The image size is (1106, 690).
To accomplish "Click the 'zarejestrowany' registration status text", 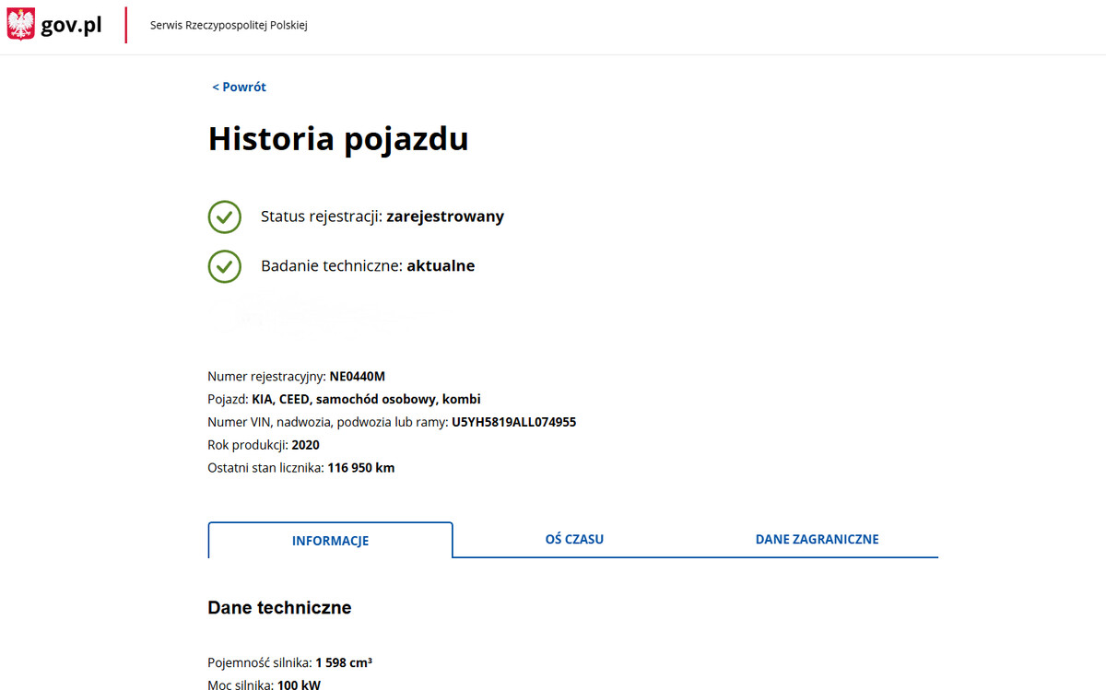I will pyautogui.click(x=445, y=216).
